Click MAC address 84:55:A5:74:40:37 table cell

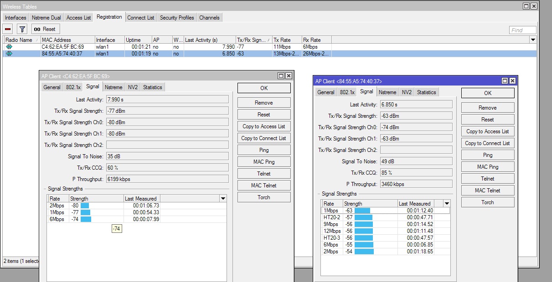[67, 54]
